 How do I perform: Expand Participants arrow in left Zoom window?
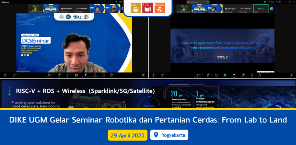[x=54, y=74]
